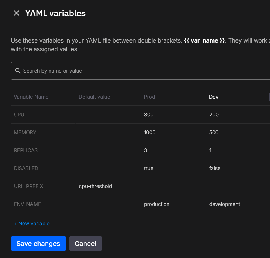Edit the DISABLED Dev value false

(215, 168)
